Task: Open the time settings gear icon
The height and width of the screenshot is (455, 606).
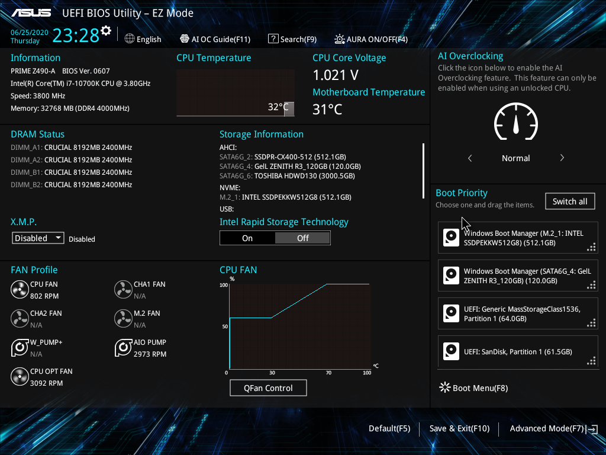Action: [106, 31]
